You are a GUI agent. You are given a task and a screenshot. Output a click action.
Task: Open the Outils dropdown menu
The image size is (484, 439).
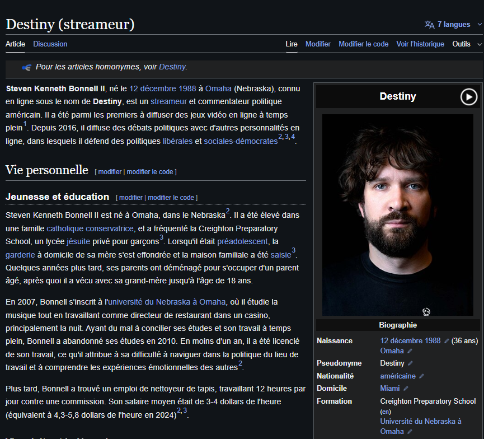pos(466,44)
